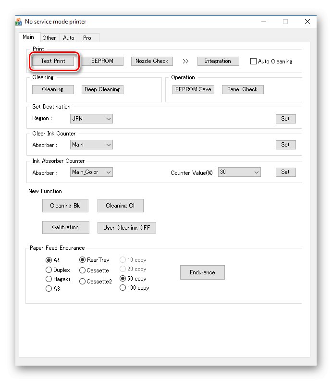Run the Panel Check
The image size is (332, 381).
(x=243, y=89)
